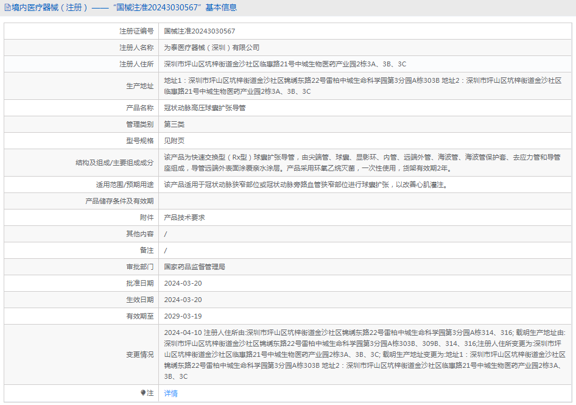
Task: Select the value 第三类
Action: (174, 125)
